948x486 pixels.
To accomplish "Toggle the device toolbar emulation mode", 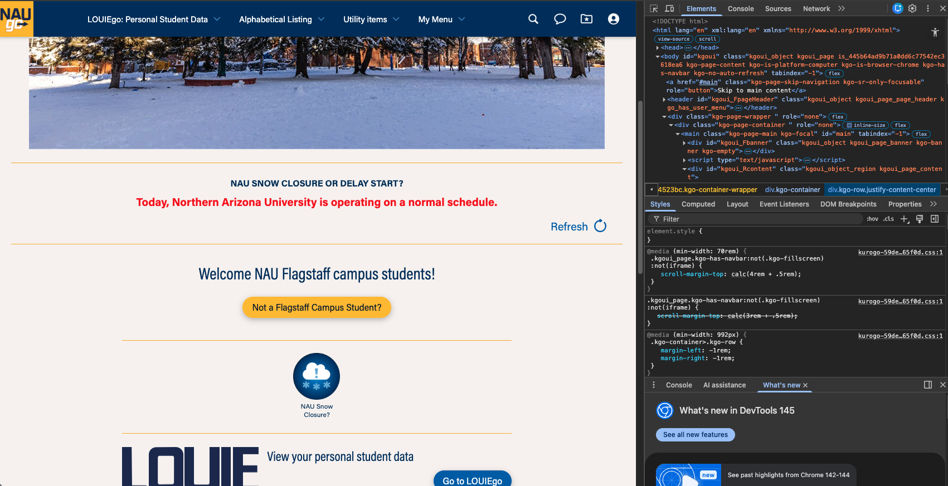I will coord(670,8).
